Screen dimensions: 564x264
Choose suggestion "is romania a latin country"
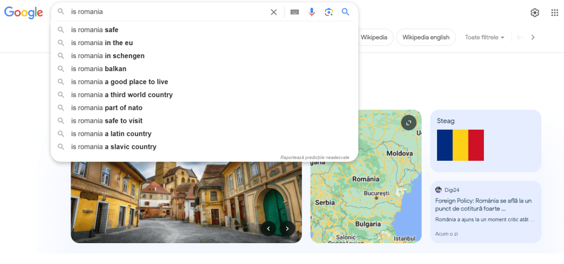[111, 134]
